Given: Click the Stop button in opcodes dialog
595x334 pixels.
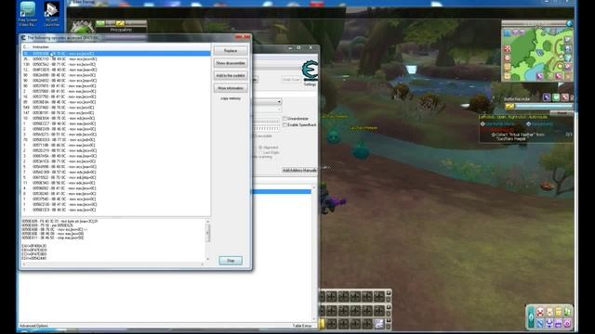Looking at the screenshot, I should pyautogui.click(x=231, y=261).
